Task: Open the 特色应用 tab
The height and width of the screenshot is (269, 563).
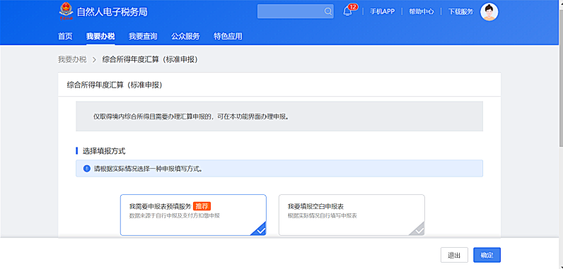Action: (x=228, y=36)
